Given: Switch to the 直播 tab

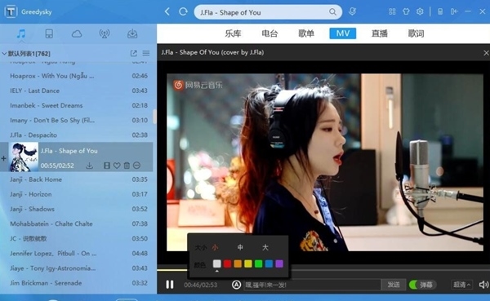Looking at the screenshot, I should (380, 33).
